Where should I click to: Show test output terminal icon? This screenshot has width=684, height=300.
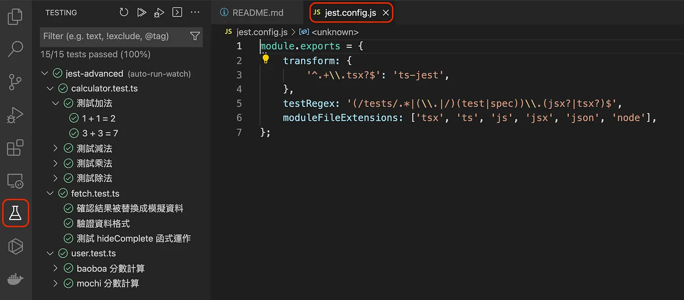[x=177, y=12]
